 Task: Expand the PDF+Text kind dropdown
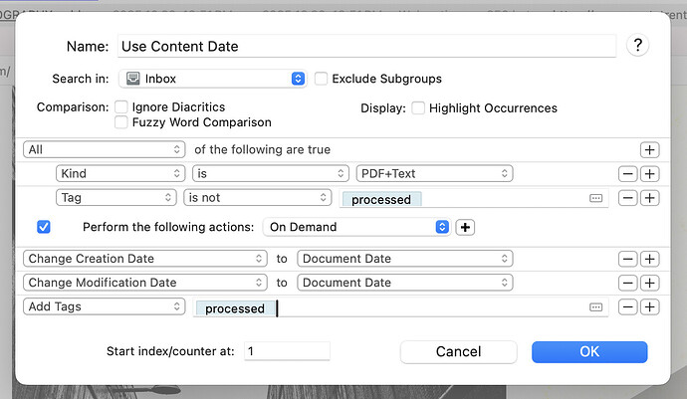click(434, 174)
